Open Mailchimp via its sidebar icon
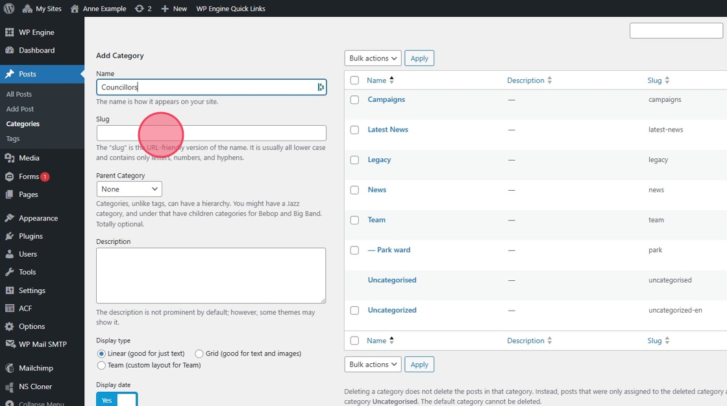This screenshot has height=406, width=727. (10, 368)
